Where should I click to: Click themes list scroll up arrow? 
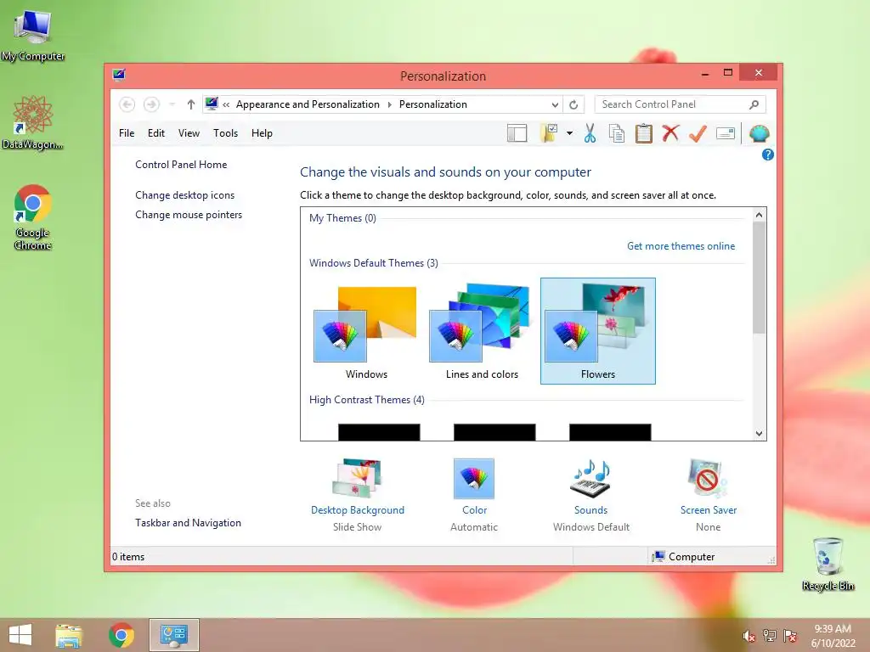[x=759, y=215]
